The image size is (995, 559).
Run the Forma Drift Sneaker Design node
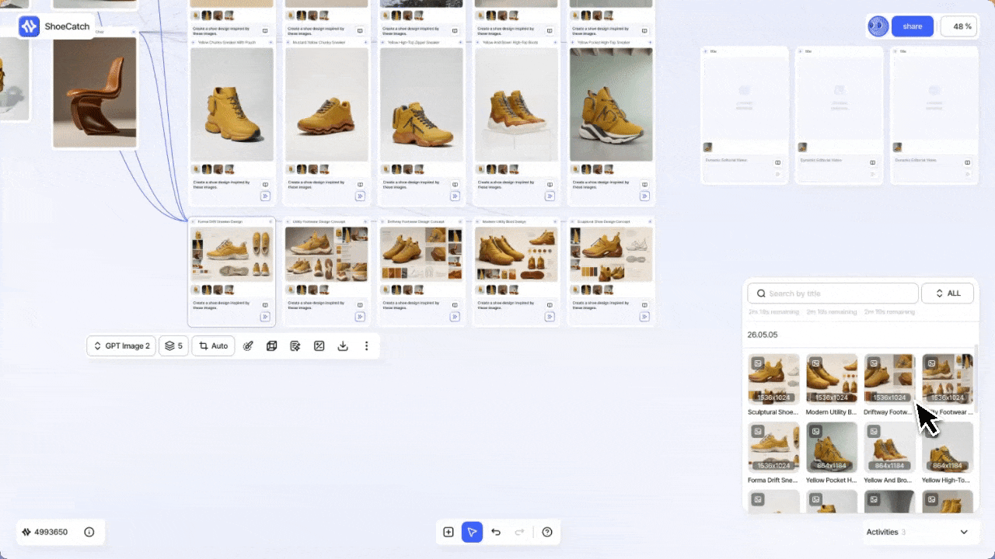tap(265, 317)
